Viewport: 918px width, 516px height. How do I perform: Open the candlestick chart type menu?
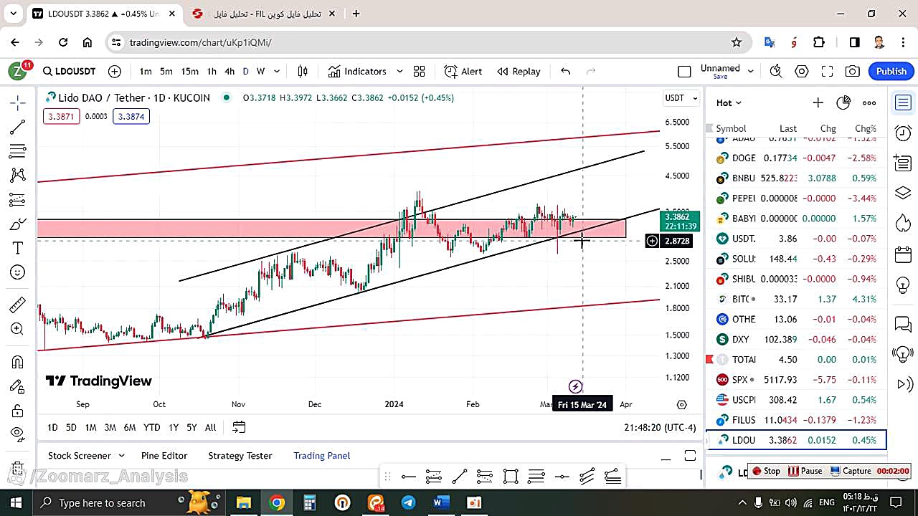click(303, 71)
